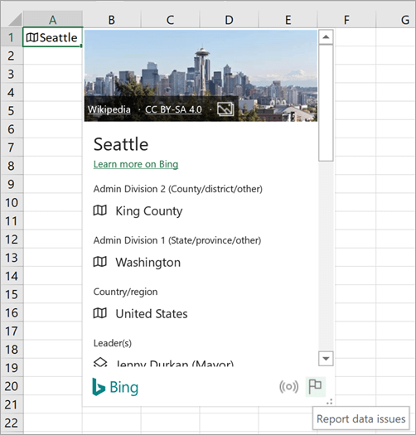This screenshot has height=435, width=416.
Task: Click the map icon beside Washington
Action: [x=100, y=262]
